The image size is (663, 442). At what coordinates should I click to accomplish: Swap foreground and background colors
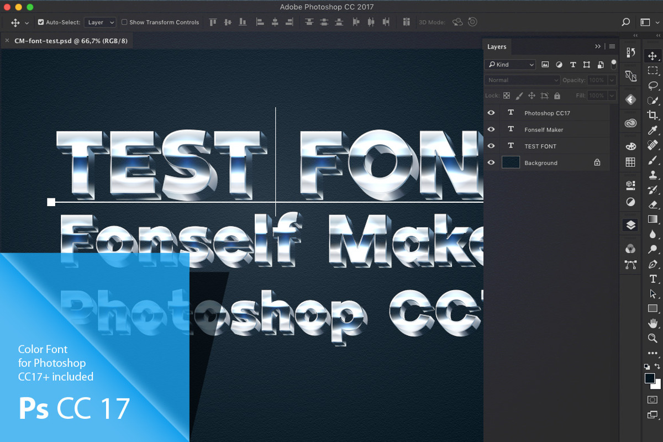coord(657,366)
